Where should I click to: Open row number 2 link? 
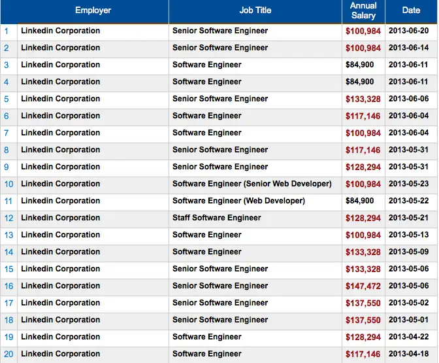point(6,48)
